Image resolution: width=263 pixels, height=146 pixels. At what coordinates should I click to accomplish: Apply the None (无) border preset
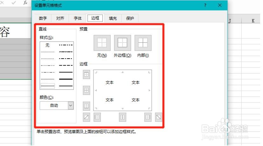coord(102,43)
